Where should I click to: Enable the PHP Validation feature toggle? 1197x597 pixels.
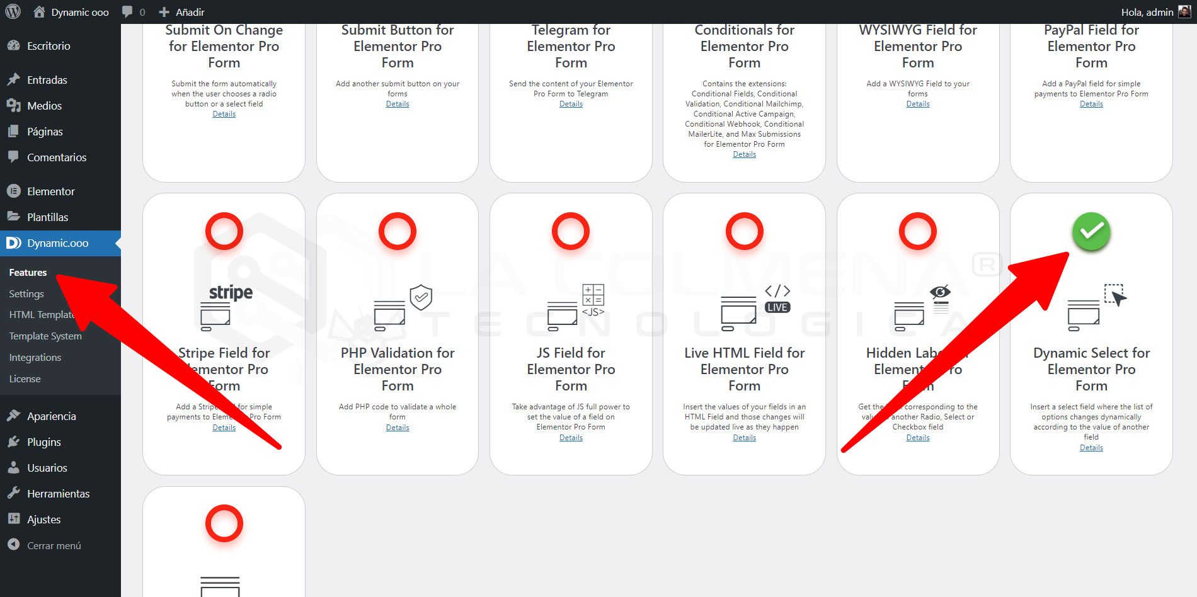coord(398,232)
